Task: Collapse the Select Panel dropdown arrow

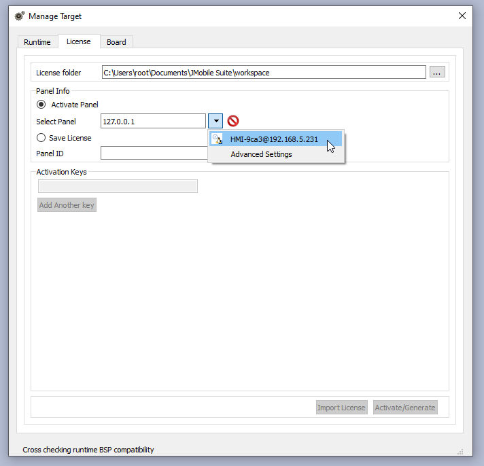Action: (x=215, y=121)
